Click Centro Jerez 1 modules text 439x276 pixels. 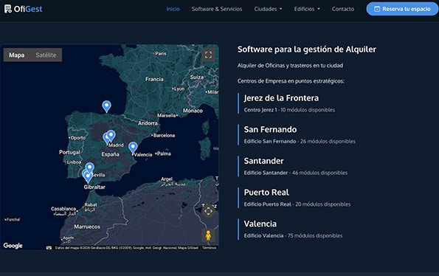pyautogui.click(x=289, y=110)
